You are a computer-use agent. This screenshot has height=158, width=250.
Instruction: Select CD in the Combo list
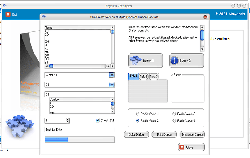(x=80, y=107)
